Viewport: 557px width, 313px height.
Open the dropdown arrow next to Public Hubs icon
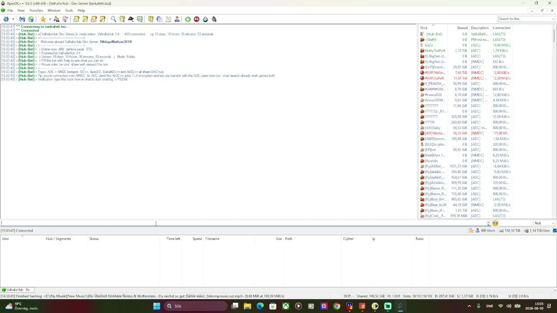pyautogui.click(x=13, y=19)
